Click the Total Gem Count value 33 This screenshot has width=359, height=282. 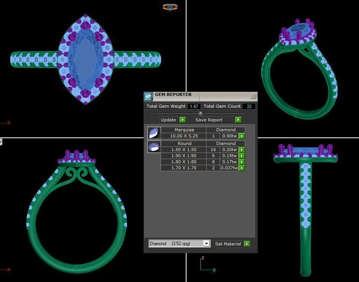pyautogui.click(x=249, y=106)
